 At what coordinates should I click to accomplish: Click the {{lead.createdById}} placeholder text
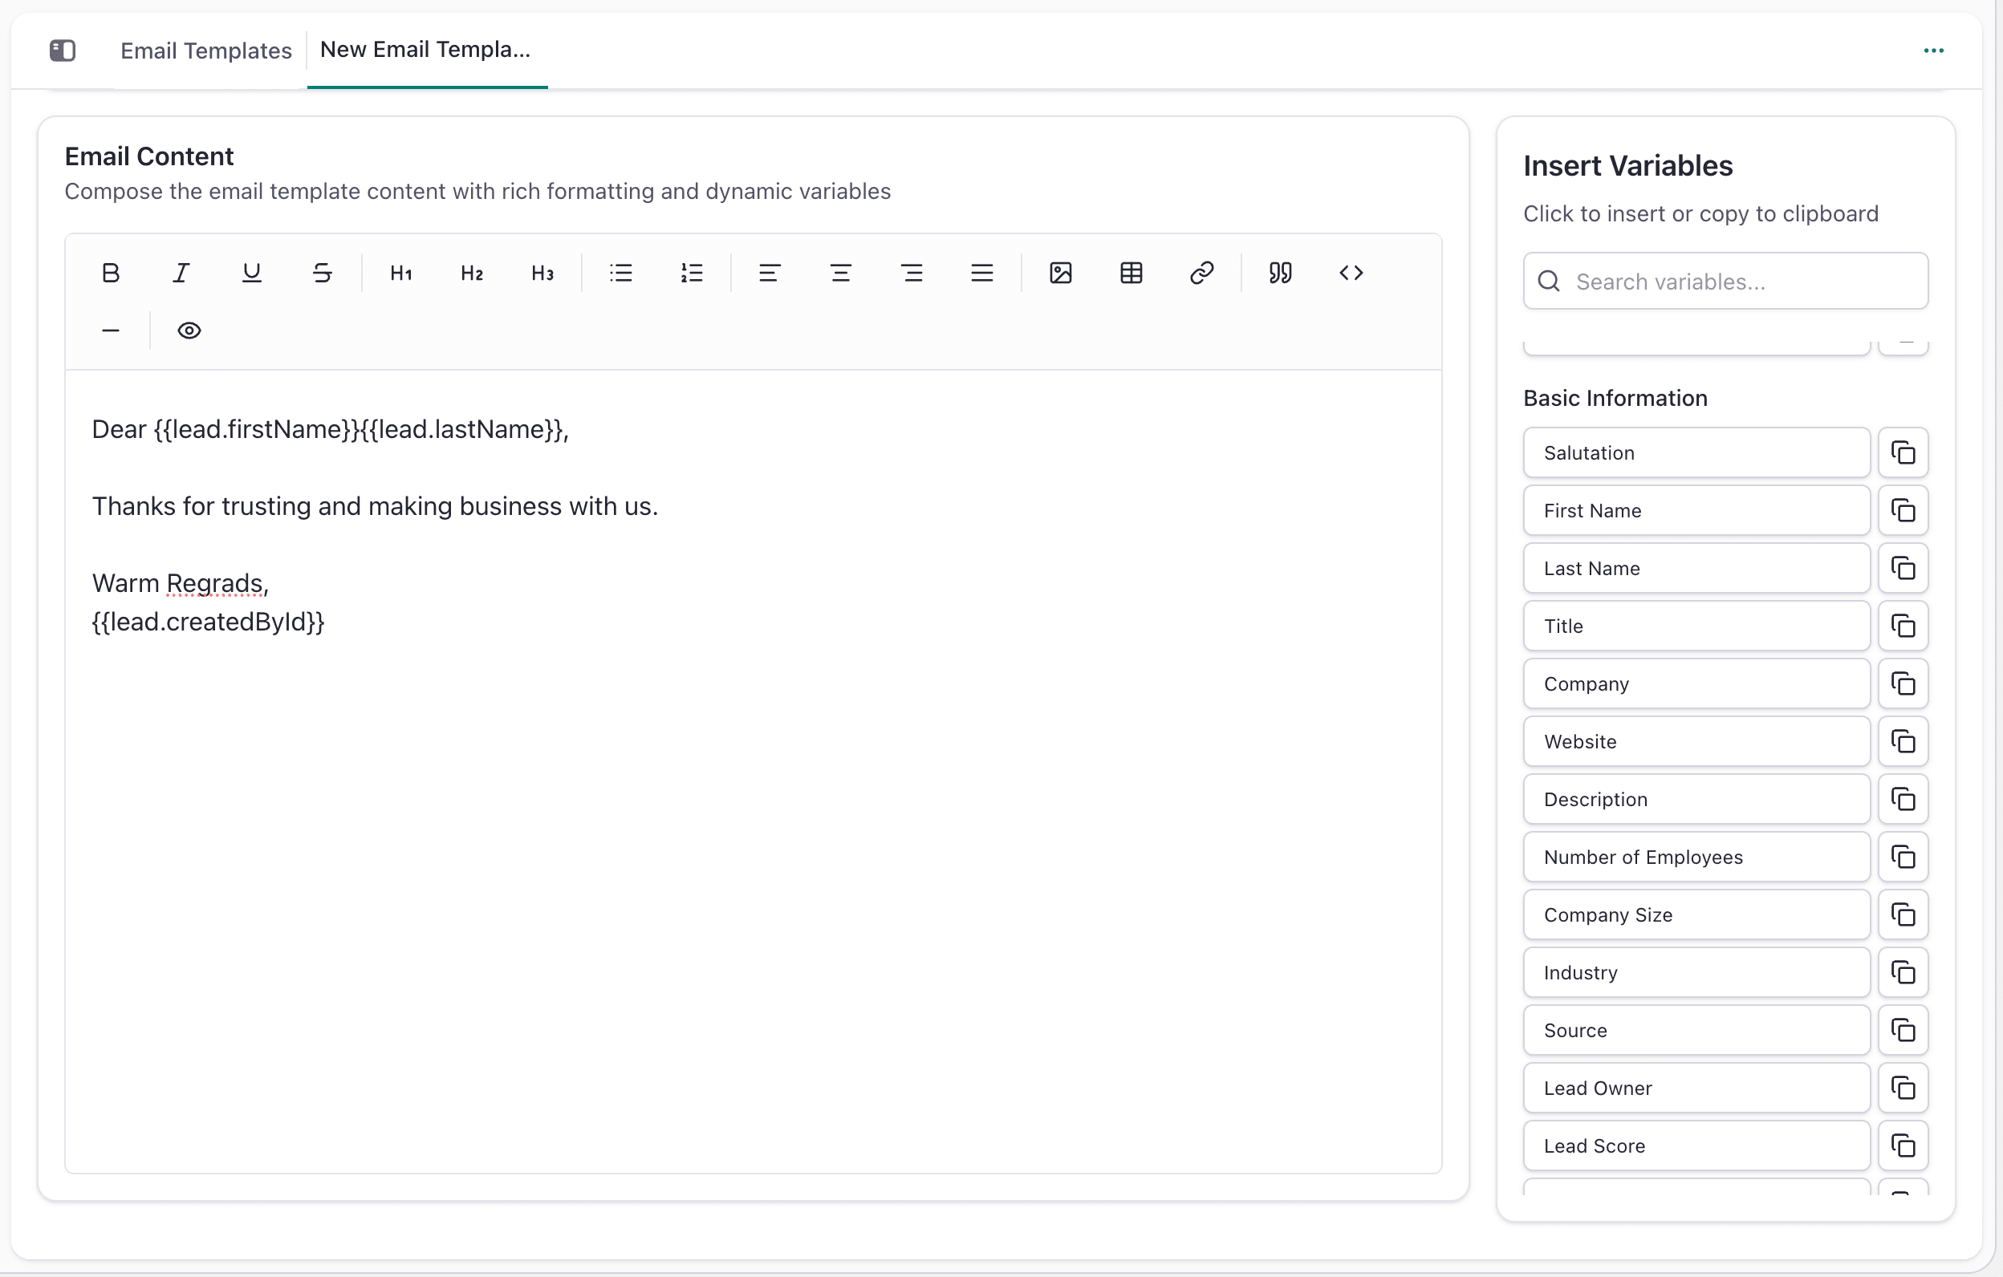point(208,622)
